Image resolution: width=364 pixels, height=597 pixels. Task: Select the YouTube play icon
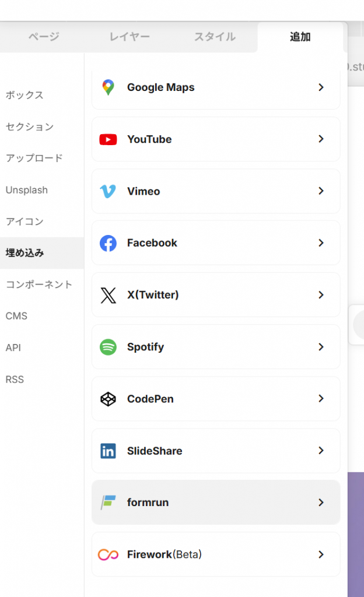pos(109,139)
